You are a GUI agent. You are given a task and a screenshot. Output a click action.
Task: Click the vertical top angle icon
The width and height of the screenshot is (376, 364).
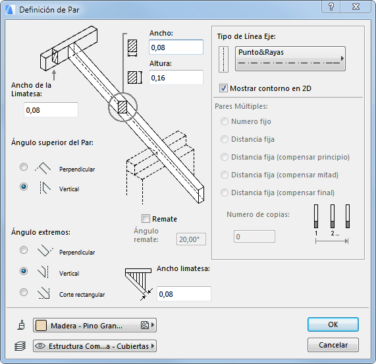[45, 187]
